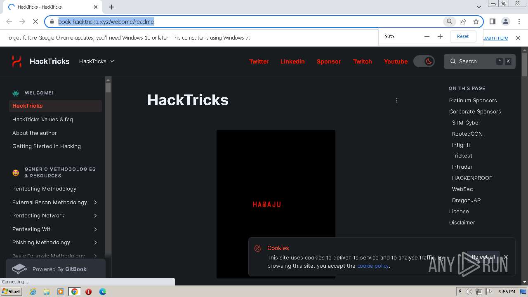Jump to Intigriti section
The image size is (528, 297).
pos(461,145)
